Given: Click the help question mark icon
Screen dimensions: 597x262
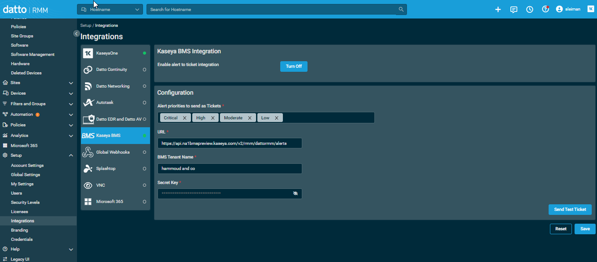Looking at the screenshot, I should pyautogui.click(x=546, y=9).
